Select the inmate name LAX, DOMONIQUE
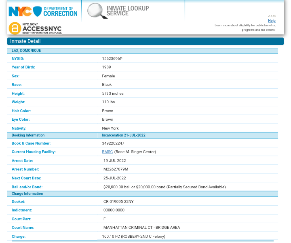This screenshot has width=291, height=243. [26, 51]
